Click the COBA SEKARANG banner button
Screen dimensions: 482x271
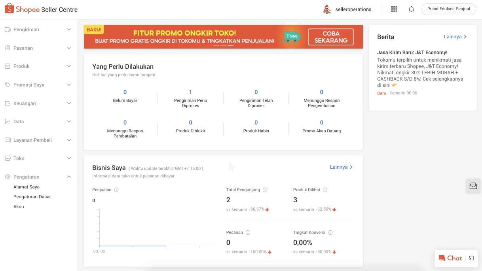click(330, 37)
